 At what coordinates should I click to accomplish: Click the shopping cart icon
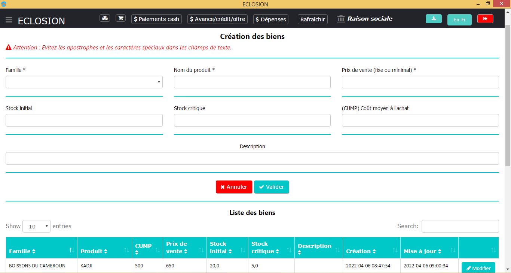(120, 18)
